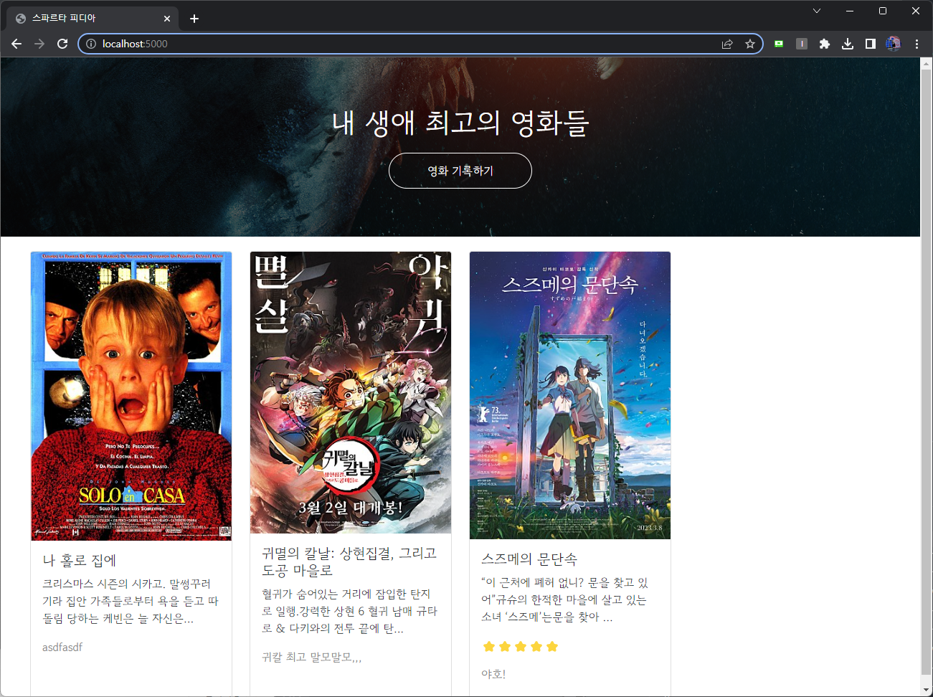Click the browser back arrow
This screenshot has width=933, height=697.
[16, 44]
